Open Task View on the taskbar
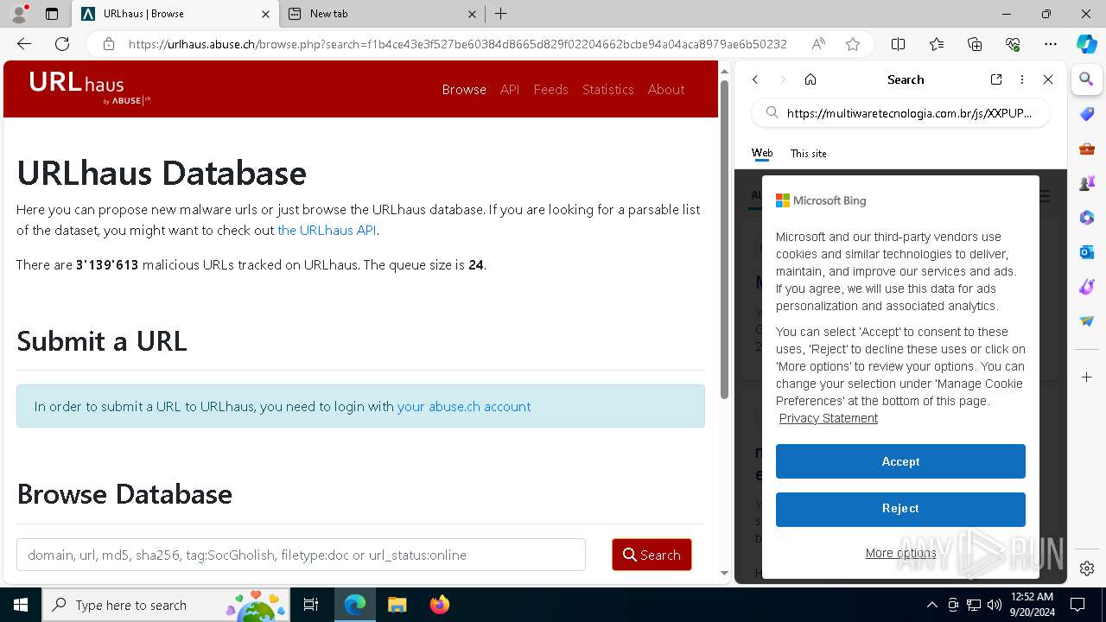The image size is (1106, 622). click(x=311, y=605)
